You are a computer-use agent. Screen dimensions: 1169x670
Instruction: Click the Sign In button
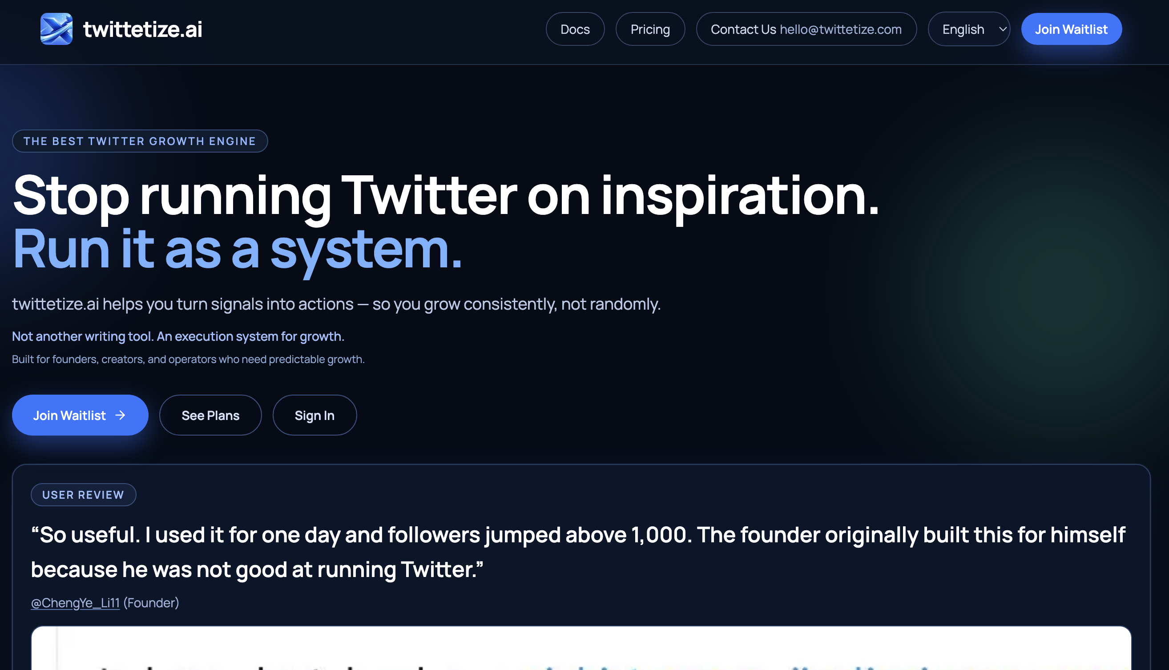(314, 415)
